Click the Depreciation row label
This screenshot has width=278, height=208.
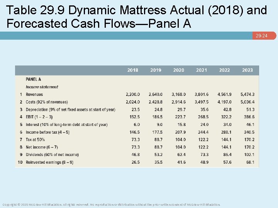pyautogui.click(x=71, y=110)
